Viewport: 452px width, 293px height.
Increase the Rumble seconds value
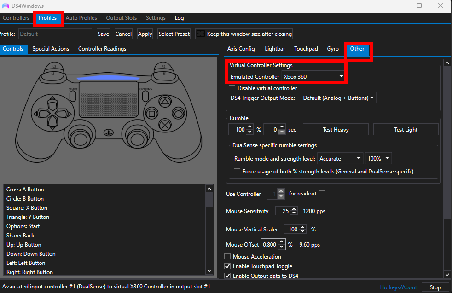[x=282, y=127]
